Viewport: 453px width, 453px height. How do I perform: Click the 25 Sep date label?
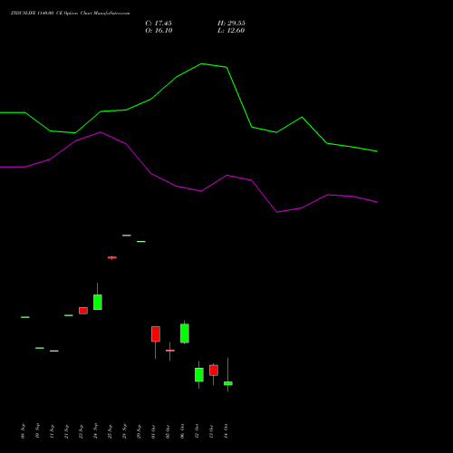click(x=110, y=431)
